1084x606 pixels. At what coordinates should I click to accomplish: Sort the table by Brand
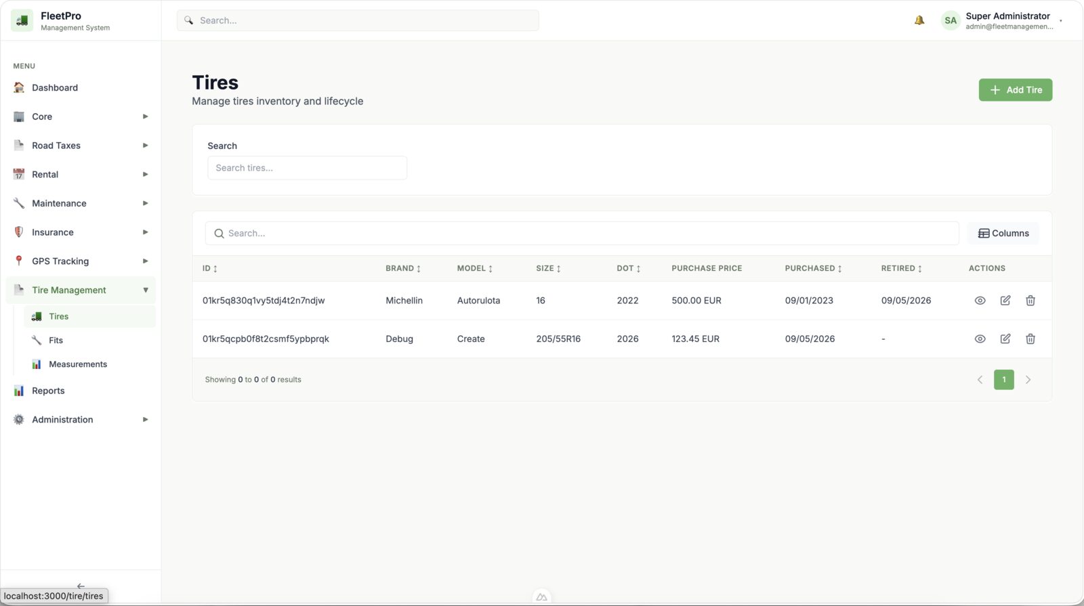tap(403, 269)
